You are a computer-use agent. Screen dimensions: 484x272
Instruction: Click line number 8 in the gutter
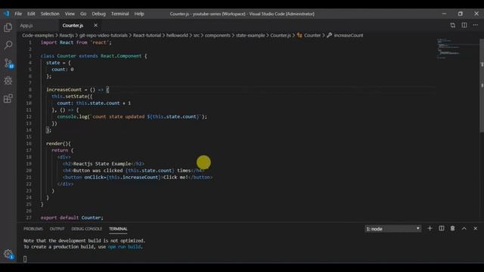tap(30, 90)
